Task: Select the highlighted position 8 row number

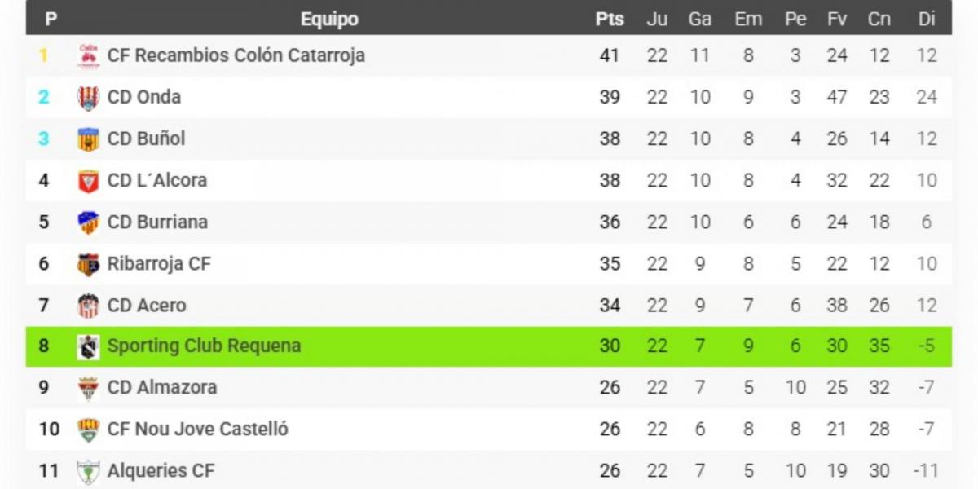Action: coord(44,346)
